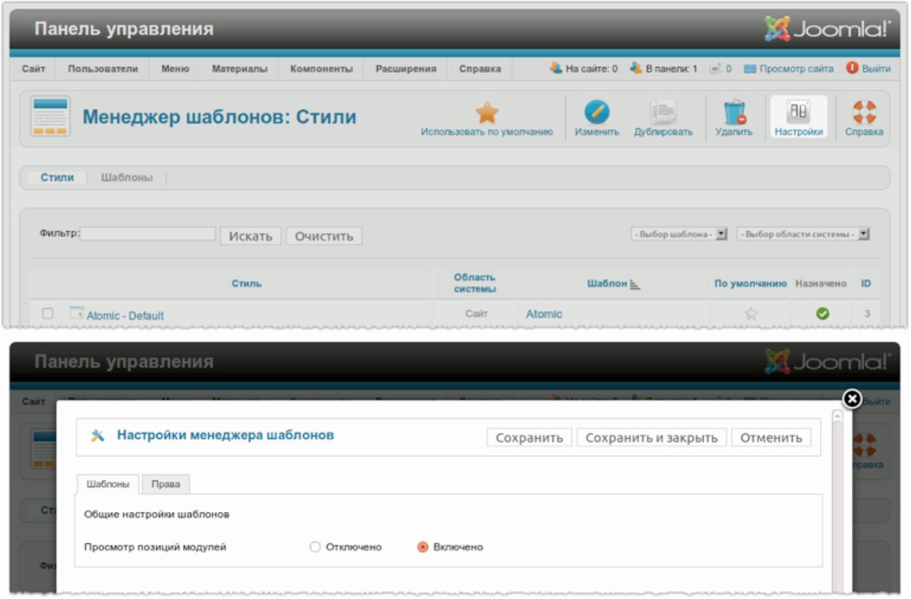Screen dimensions: 911x599
Task: Click the 'Сохранить и закрыть' button
Action: pyautogui.click(x=651, y=438)
